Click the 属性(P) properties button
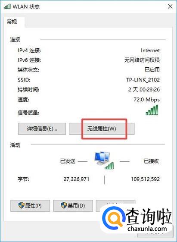 pyautogui.click(x=30, y=206)
